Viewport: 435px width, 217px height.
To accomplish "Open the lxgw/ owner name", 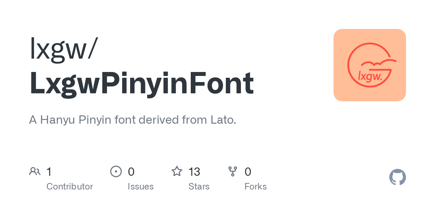I will point(63,49).
